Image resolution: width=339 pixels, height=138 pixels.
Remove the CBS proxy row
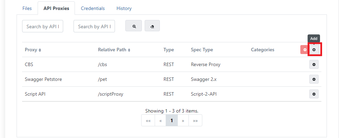(314, 65)
